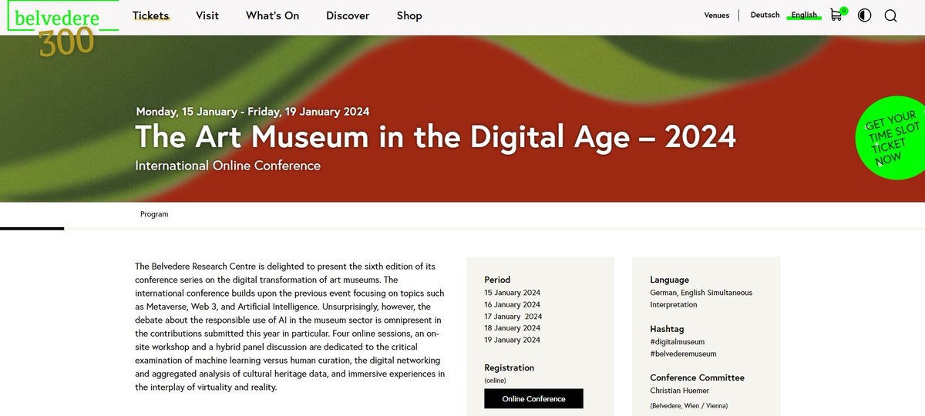Click the #belvederemuseum hashtag text
This screenshot has width=925, height=416.
point(683,354)
